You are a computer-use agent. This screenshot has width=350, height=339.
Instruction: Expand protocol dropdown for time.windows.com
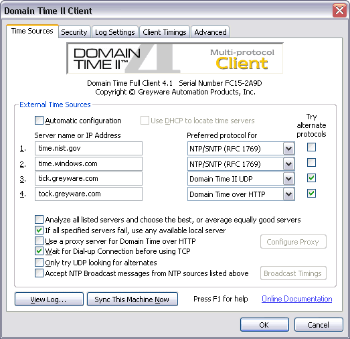[x=289, y=164]
